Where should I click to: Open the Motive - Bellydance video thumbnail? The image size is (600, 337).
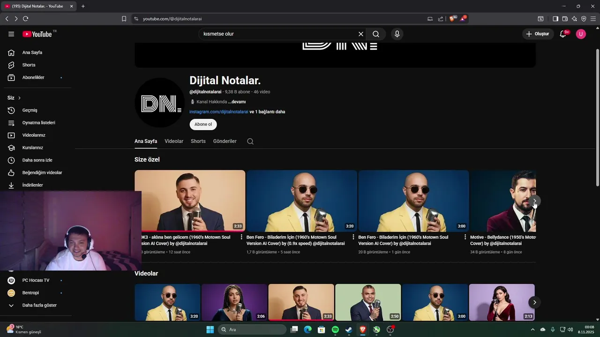502,201
